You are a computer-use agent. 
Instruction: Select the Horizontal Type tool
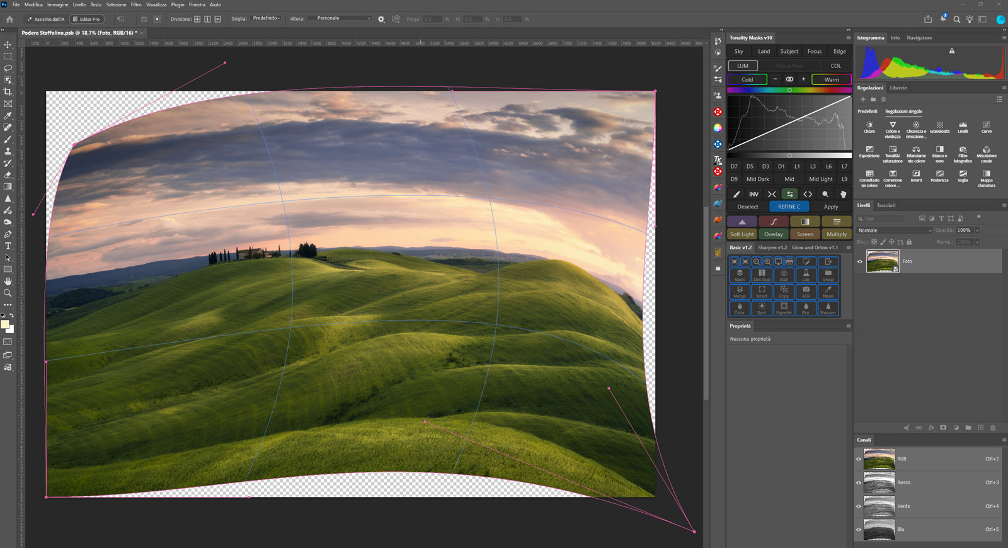tap(8, 246)
